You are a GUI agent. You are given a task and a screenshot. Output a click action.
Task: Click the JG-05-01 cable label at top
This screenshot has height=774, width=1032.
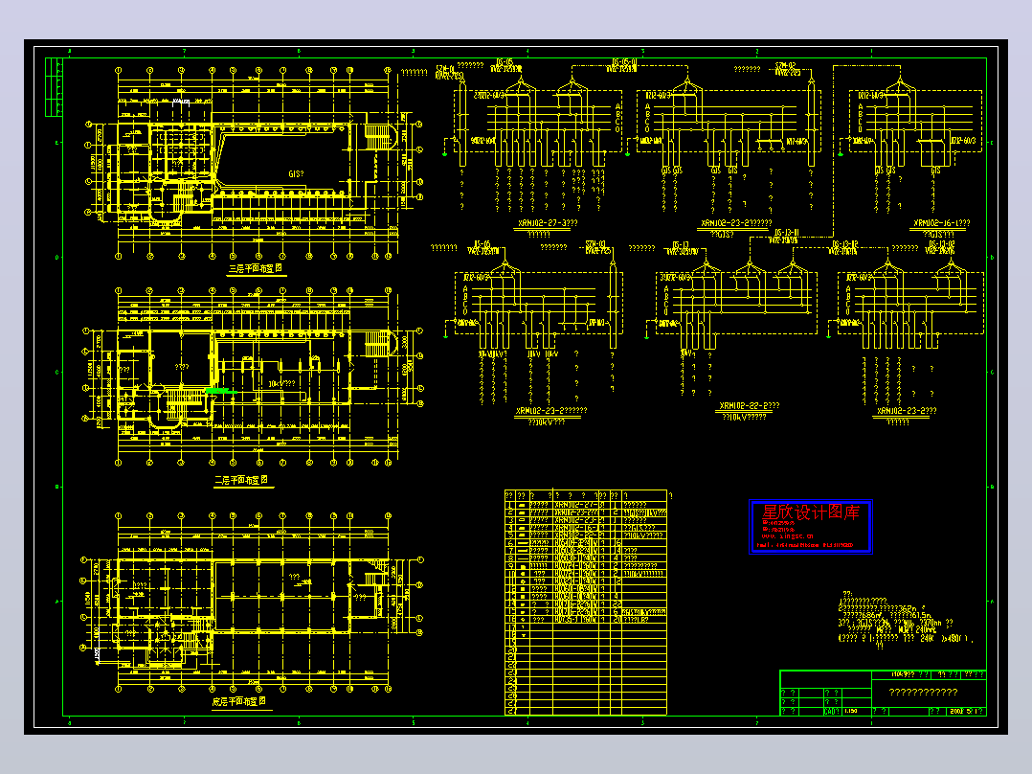pos(624,62)
